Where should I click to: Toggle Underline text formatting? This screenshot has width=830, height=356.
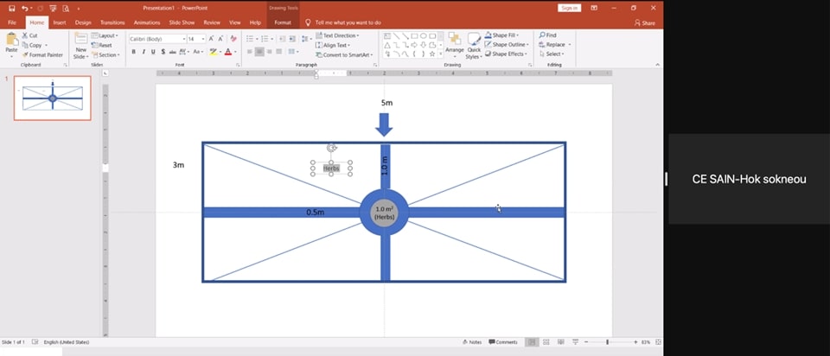click(153, 52)
